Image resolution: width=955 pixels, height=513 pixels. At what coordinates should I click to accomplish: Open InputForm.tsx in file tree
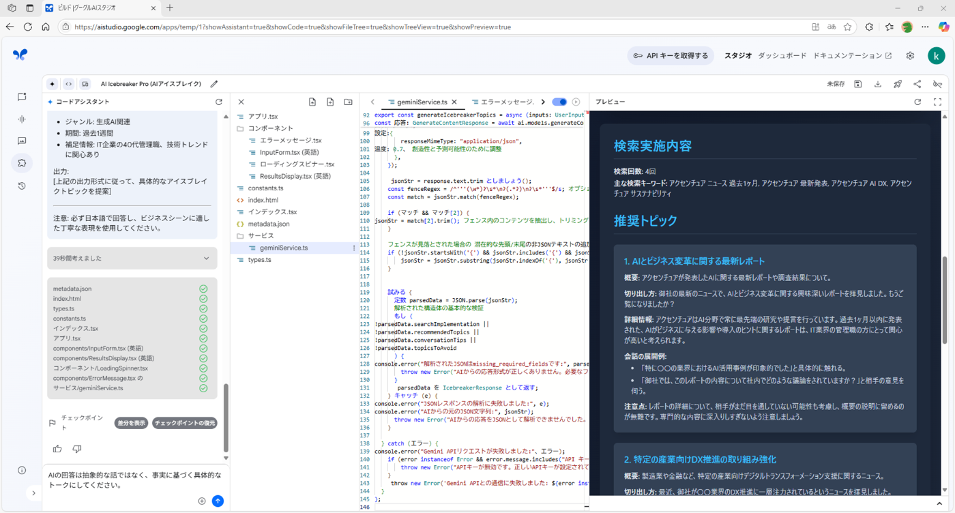[x=289, y=152]
